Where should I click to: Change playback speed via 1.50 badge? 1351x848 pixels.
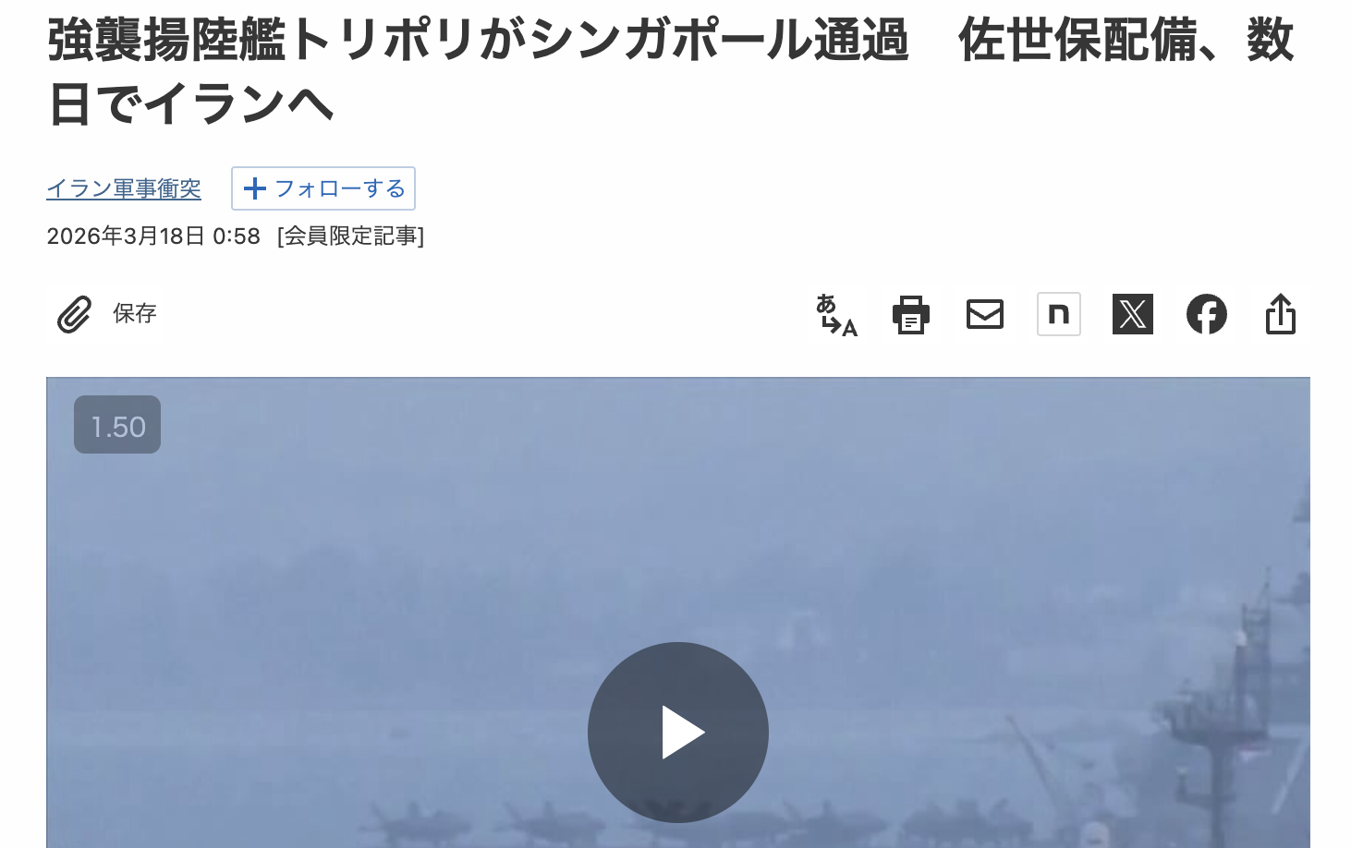point(117,425)
